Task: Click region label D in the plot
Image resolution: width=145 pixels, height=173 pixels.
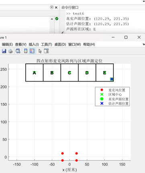Action: tap(87, 73)
